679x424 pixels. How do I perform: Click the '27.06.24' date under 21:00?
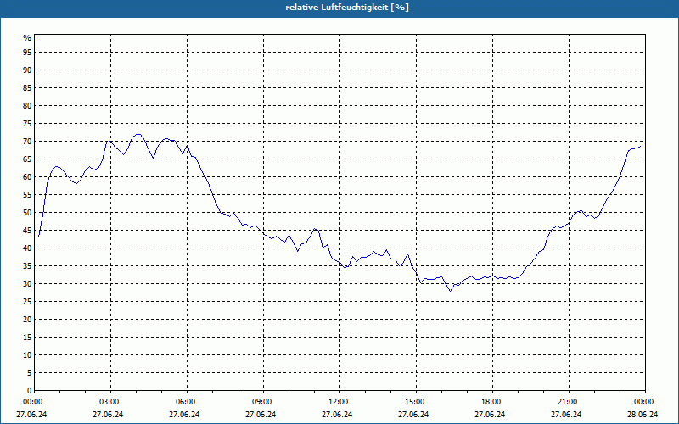pos(566,415)
